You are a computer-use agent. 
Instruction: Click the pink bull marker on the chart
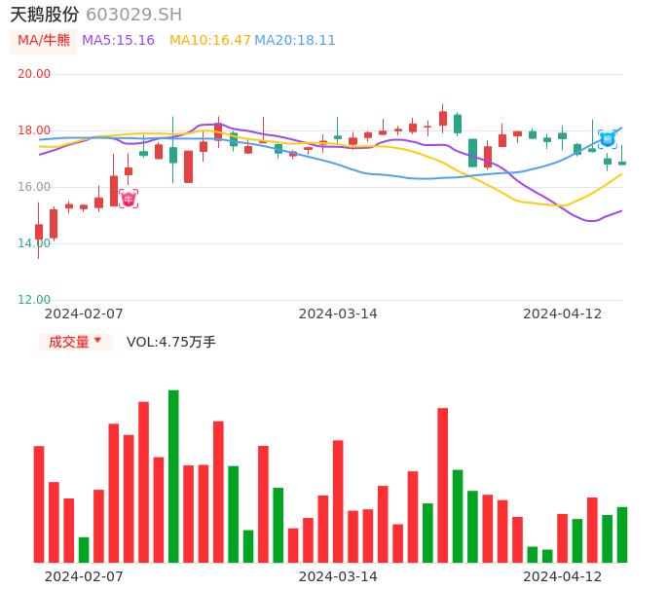tap(129, 199)
